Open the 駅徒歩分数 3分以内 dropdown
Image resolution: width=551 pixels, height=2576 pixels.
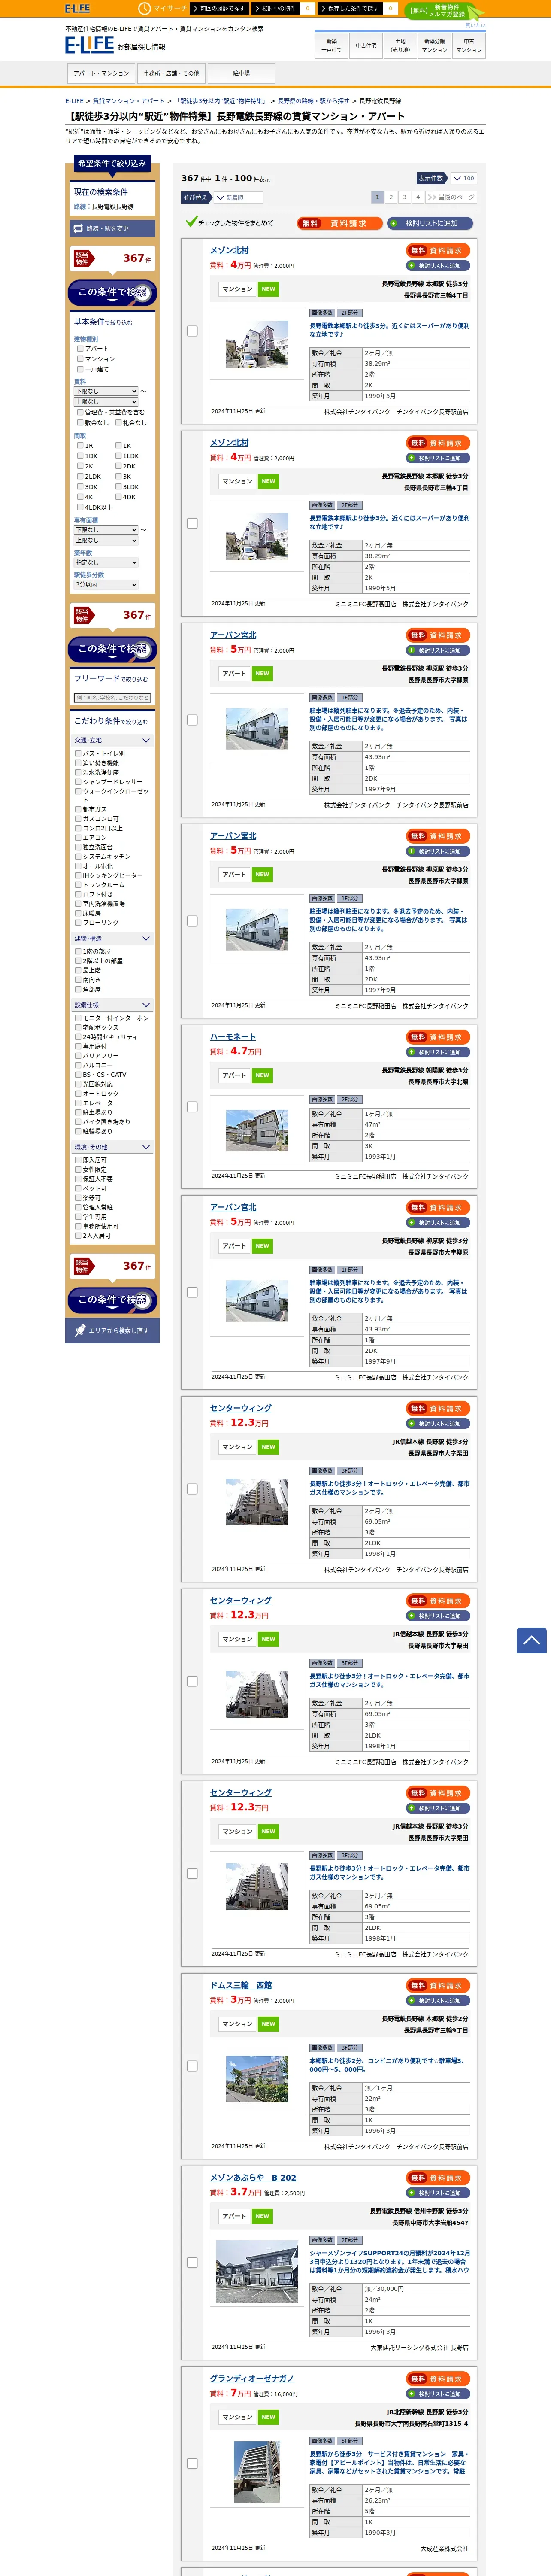(105, 585)
